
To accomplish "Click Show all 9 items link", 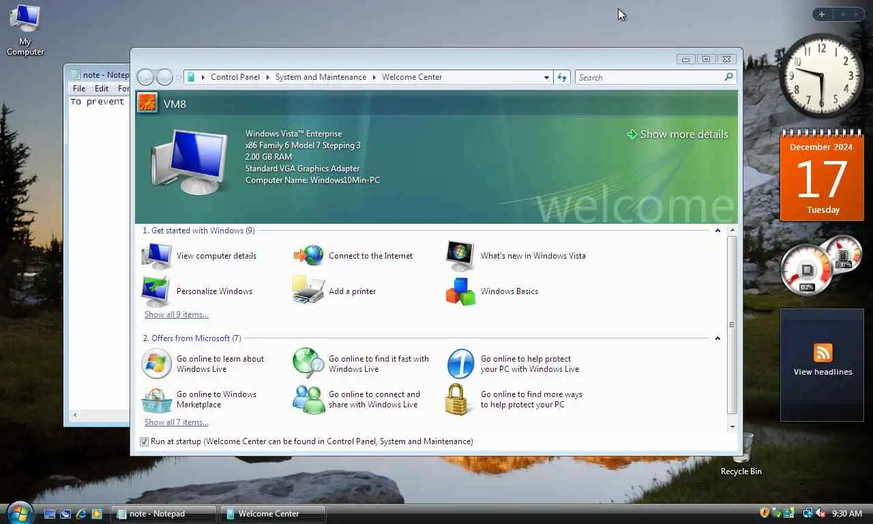I will click(x=177, y=315).
